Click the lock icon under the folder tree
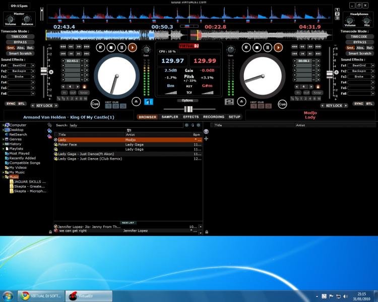 50,232
